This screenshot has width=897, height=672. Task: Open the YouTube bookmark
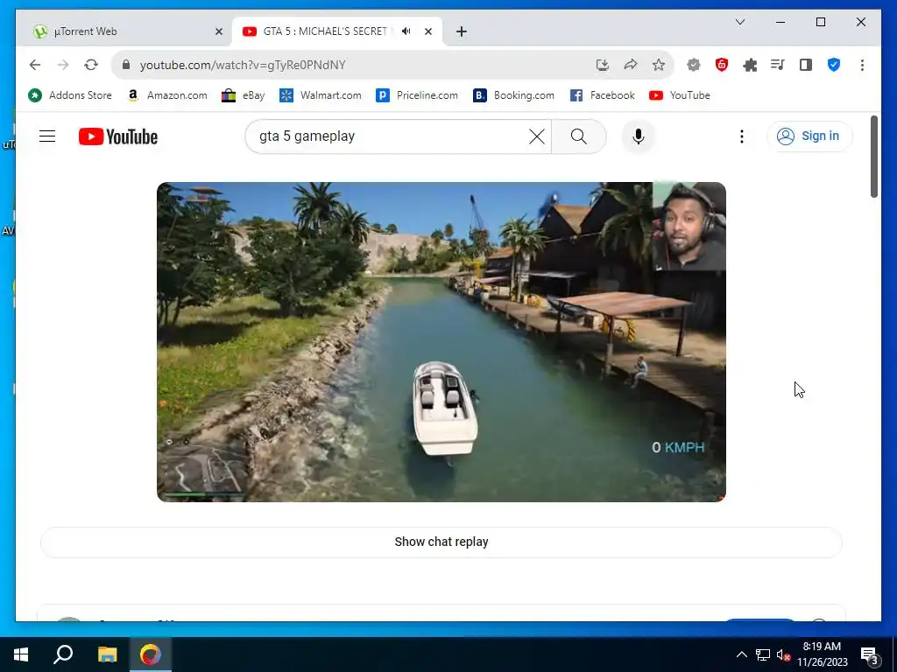(x=680, y=95)
